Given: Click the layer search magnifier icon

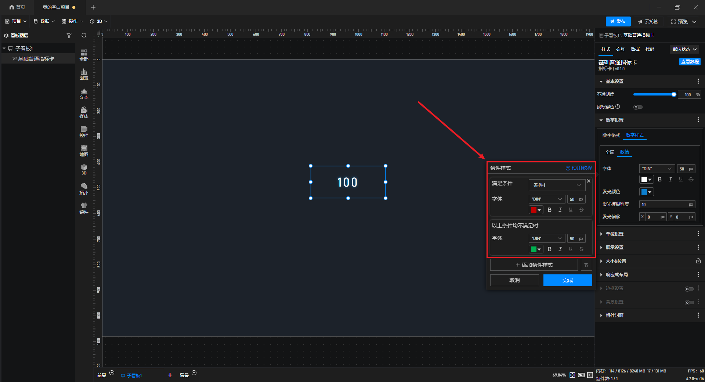Looking at the screenshot, I should click(x=84, y=36).
